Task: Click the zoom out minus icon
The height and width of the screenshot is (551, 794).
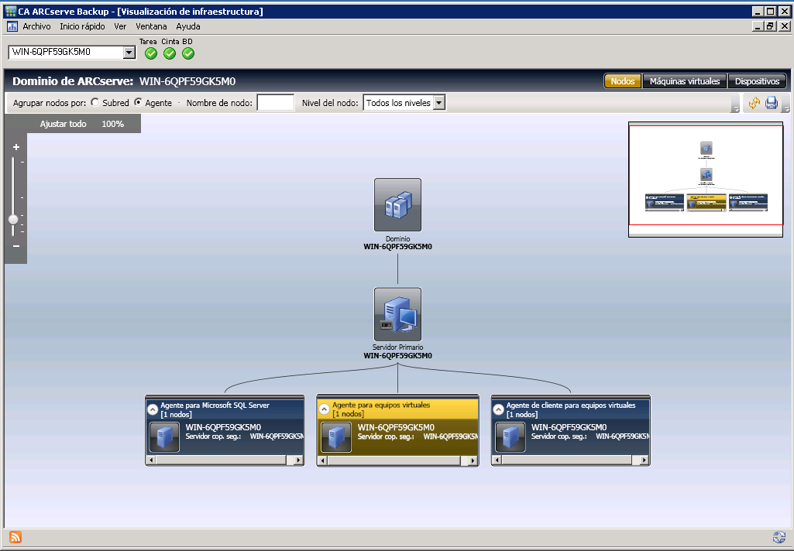Action: point(16,246)
